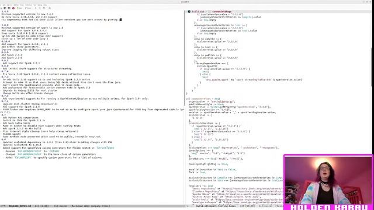Open the Edit menu
Image resolution: width=374 pixels, height=210 pixels.
(x=4, y=5)
